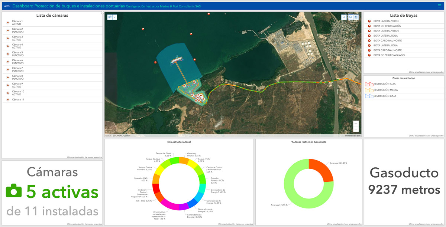The height and width of the screenshot is (227, 446).
Task: Zoom in on the map
Action: pyautogui.click(x=356, y=123)
